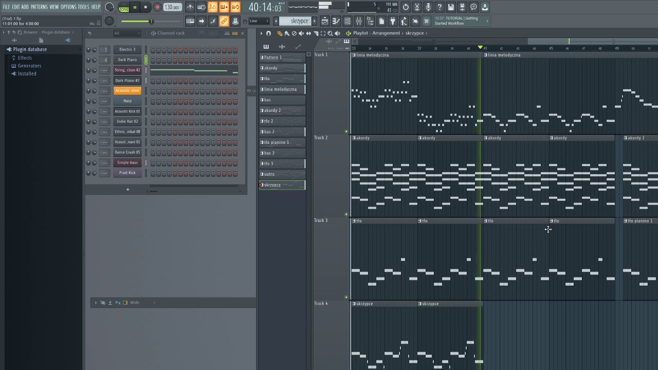This screenshot has height=370, width=658.
Task: Mute the Fruit Kick channel
Action: (x=88, y=173)
